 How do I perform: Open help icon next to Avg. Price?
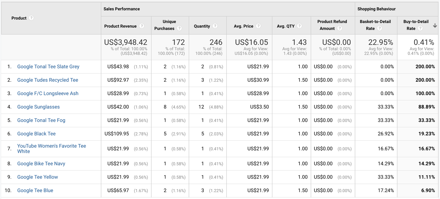[258, 26]
